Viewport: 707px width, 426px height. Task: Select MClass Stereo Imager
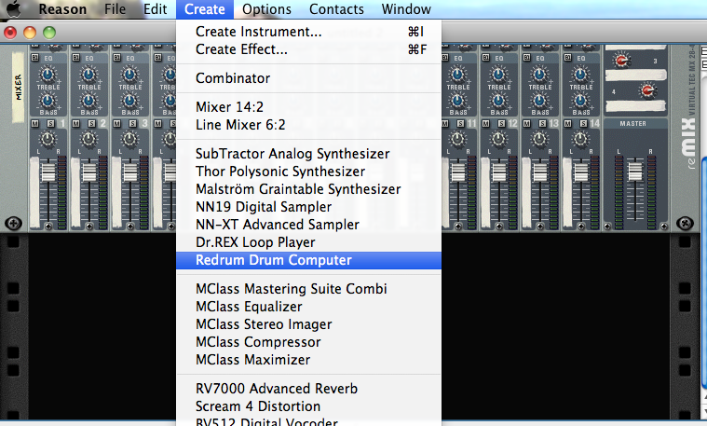(309, 324)
